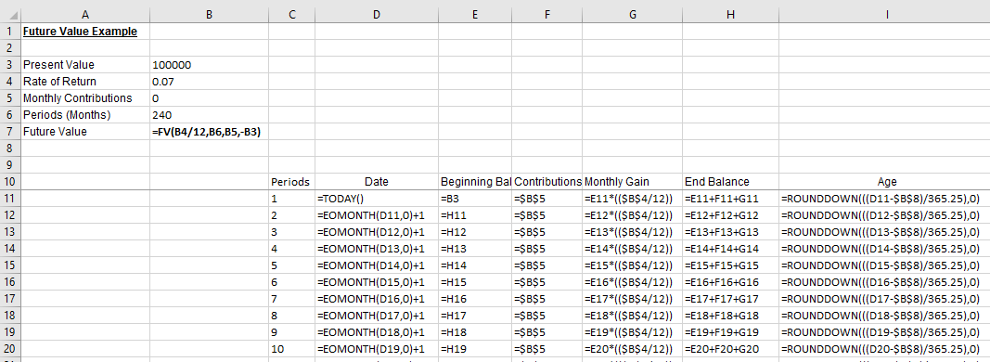Click the Monthly Gain column heading cell
990x362 pixels.
tap(632, 181)
